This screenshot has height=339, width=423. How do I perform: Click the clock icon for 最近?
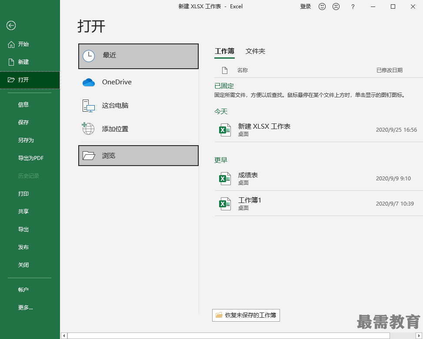click(x=89, y=56)
